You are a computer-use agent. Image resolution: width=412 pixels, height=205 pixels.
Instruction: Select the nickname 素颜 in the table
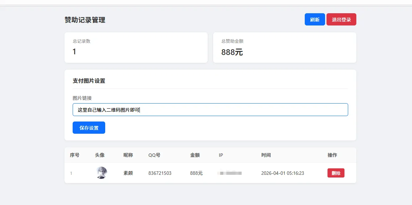128,173
